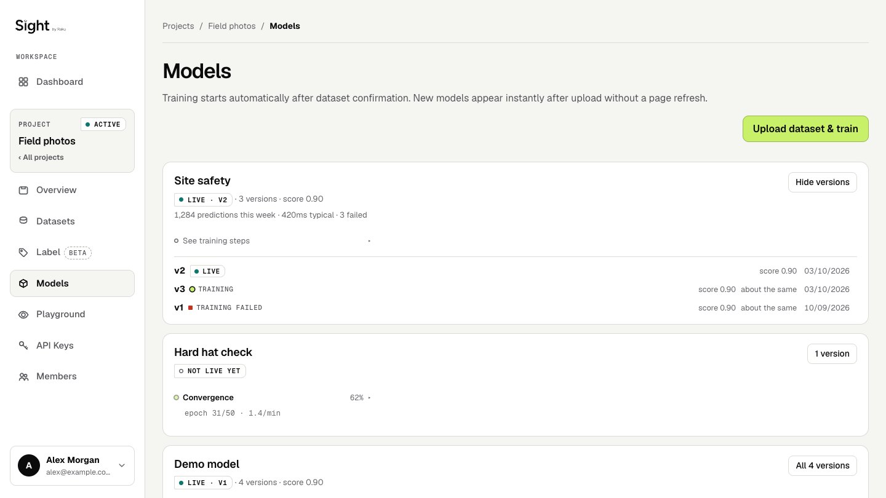The width and height of the screenshot is (886, 498).
Task: Expand the Convergence progress details arrow
Action: [x=369, y=398]
